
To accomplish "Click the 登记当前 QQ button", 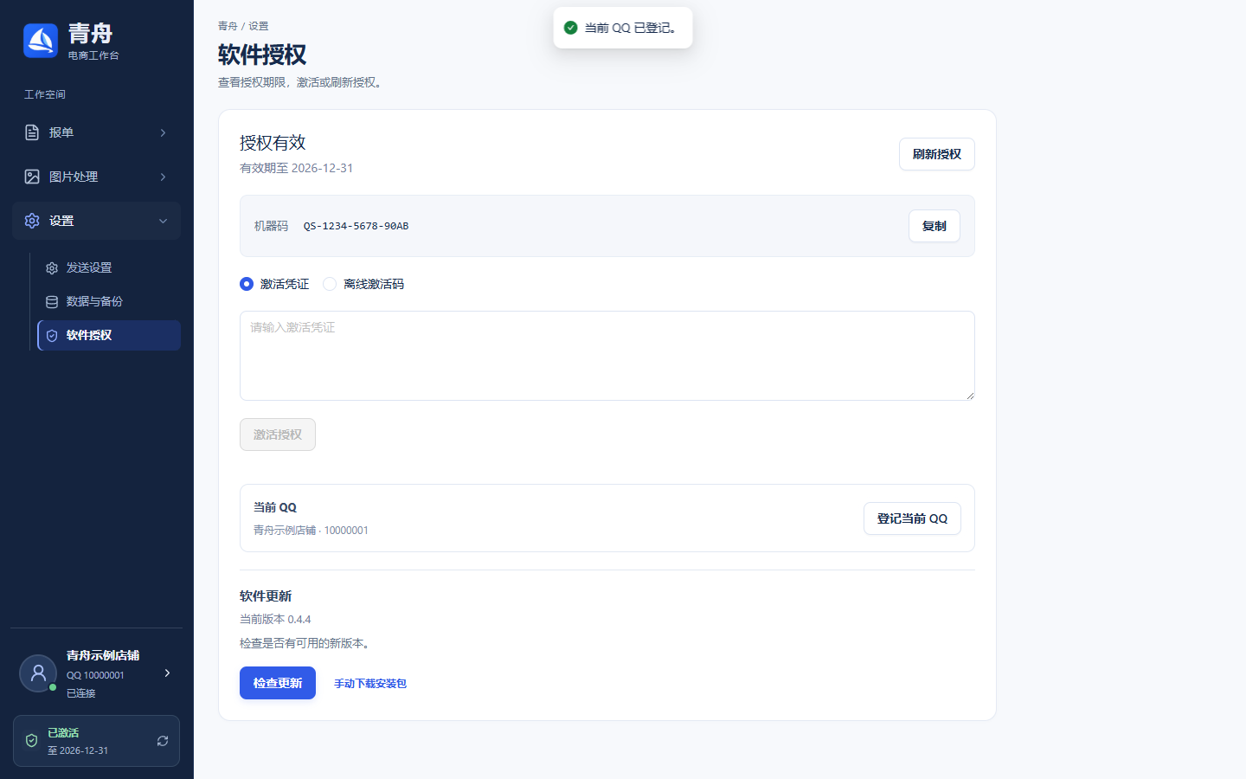I will click(912, 518).
